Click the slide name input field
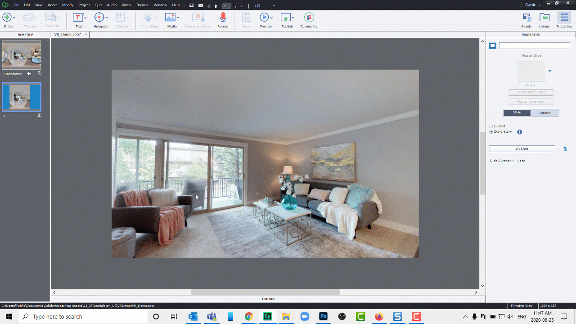The width and height of the screenshot is (576, 324). [x=534, y=46]
